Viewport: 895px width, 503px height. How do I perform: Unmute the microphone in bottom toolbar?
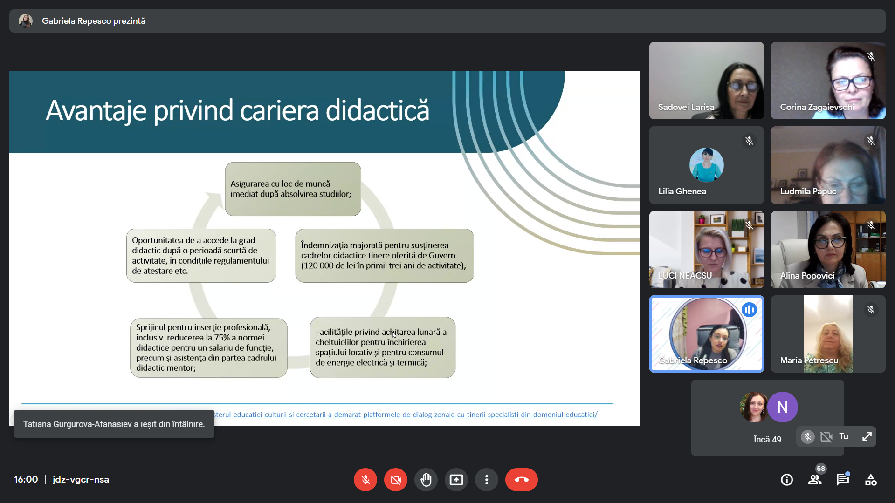[x=365, y=480]
